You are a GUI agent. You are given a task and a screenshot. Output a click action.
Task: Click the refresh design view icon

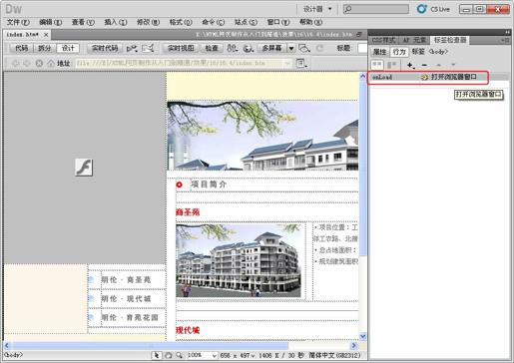[320, 49]
